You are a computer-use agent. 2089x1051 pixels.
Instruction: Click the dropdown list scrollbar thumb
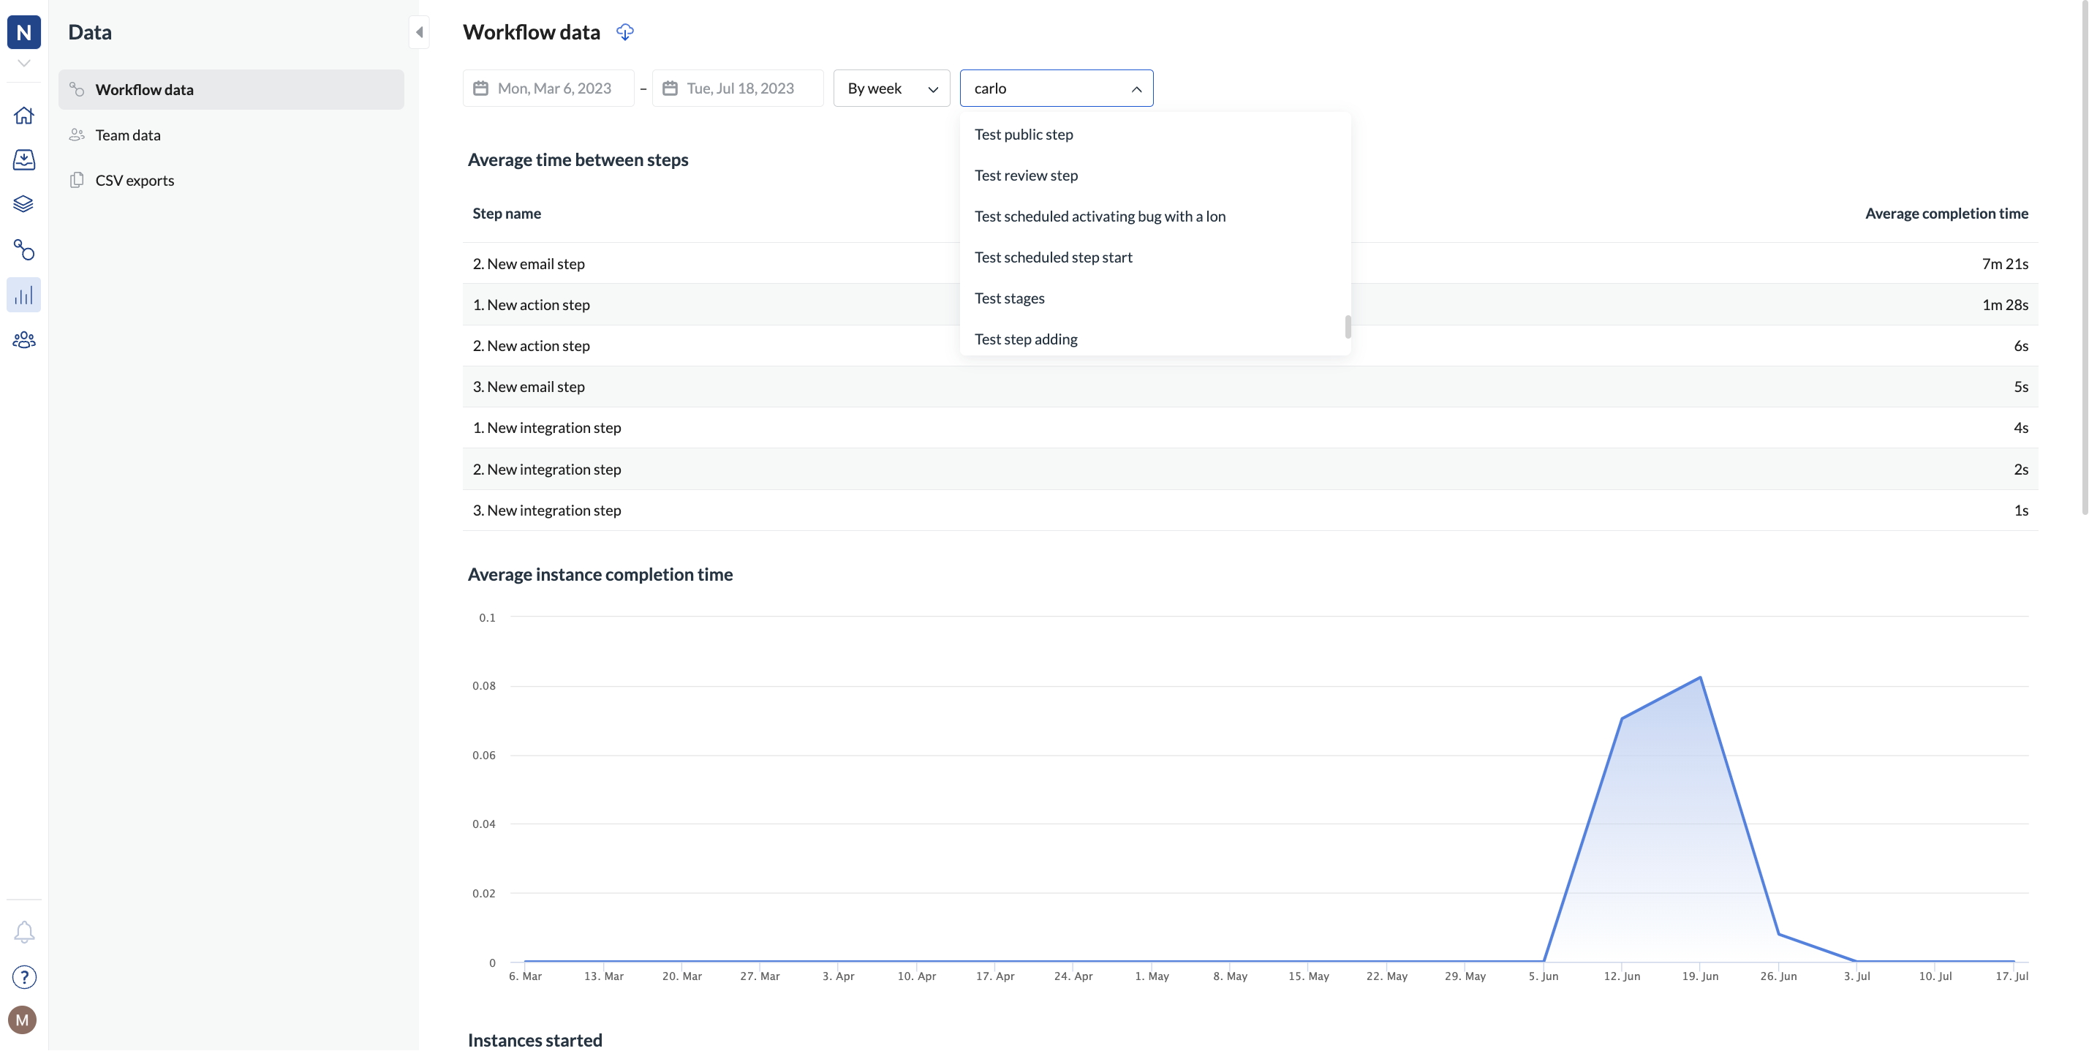(1348, 327)
